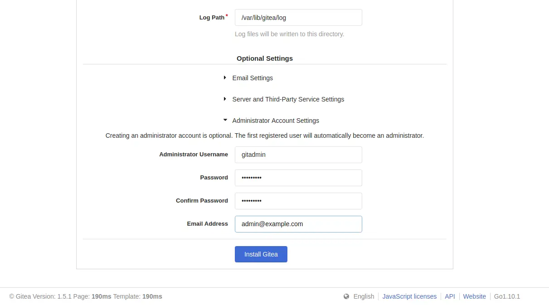Open the API link in footer
549x305 pixels.
[x=450, y=296]
